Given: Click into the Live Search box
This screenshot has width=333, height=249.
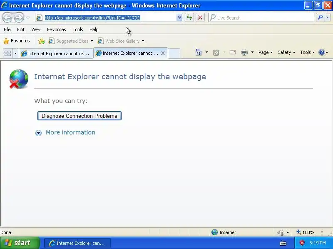Looking at the screenshot, I should [261, 18].
